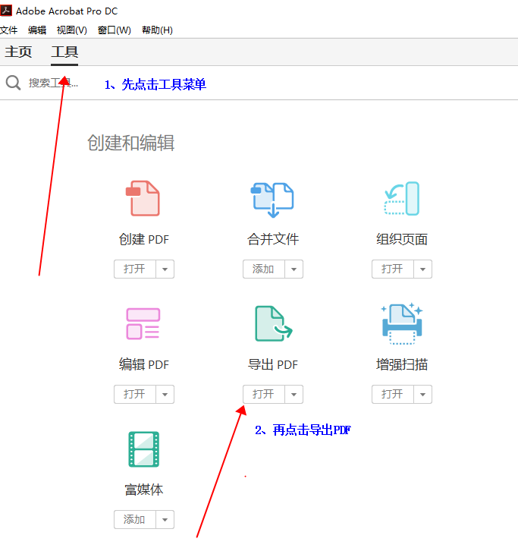Click 添加 button under 合并文件
Viewport: 518px width, 548px height.
tap(264, 269)
